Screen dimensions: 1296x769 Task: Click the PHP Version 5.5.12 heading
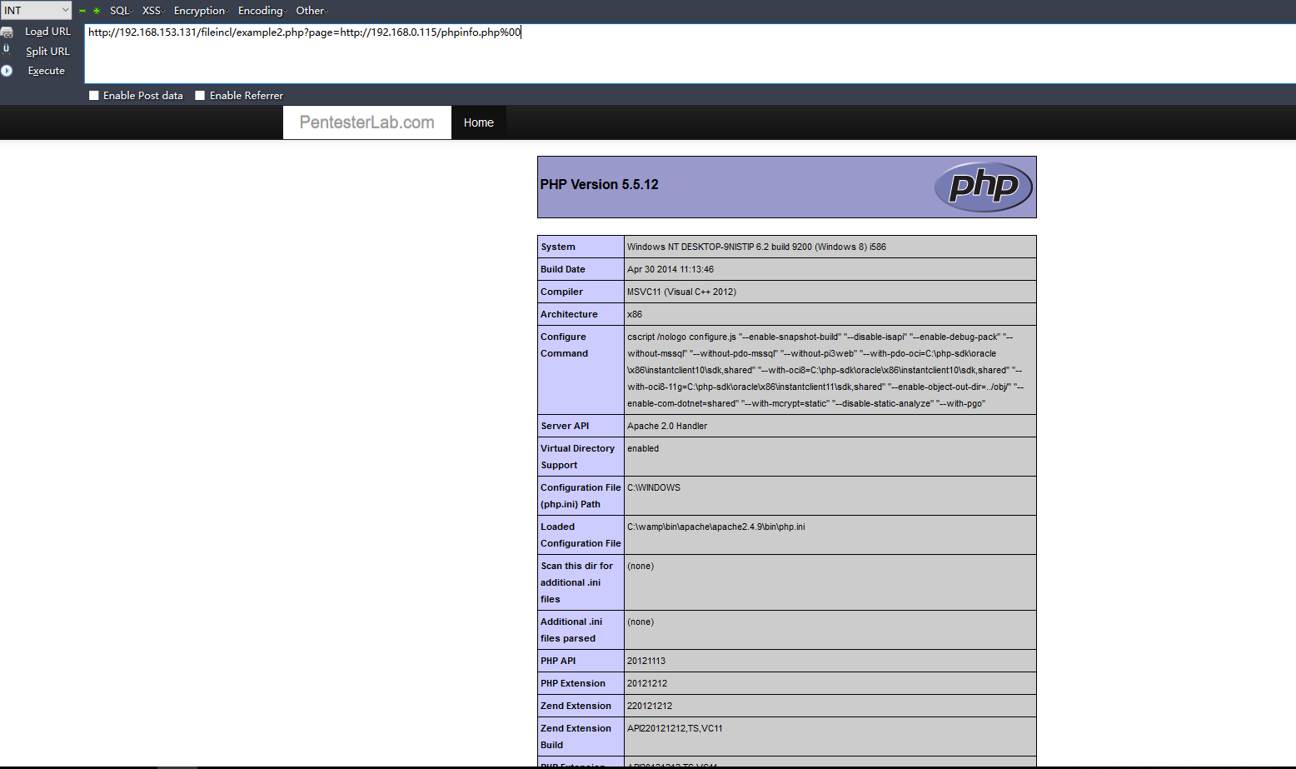[599, 185]
